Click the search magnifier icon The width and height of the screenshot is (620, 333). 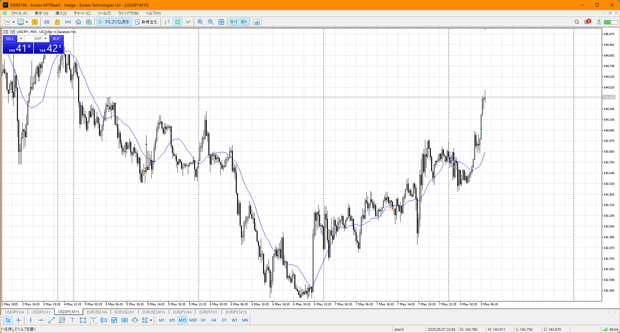[577, 22]
